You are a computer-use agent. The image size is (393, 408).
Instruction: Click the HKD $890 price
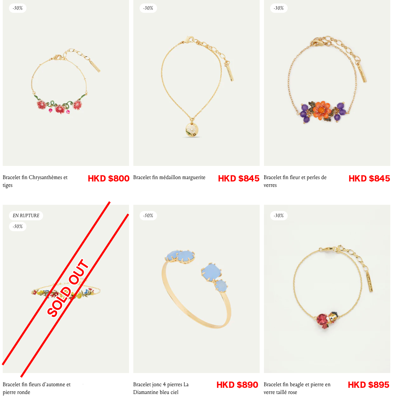(238, 385)
